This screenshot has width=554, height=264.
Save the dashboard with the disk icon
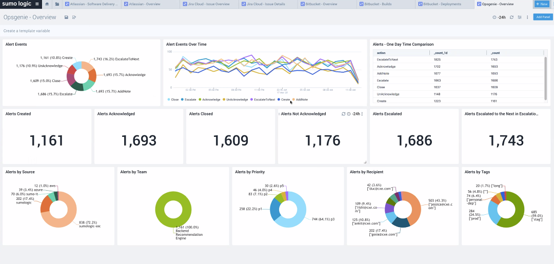click(x=66, y=17)
